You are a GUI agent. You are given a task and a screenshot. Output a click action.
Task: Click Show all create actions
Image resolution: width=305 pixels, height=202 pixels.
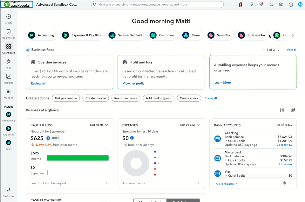point(211,98)
